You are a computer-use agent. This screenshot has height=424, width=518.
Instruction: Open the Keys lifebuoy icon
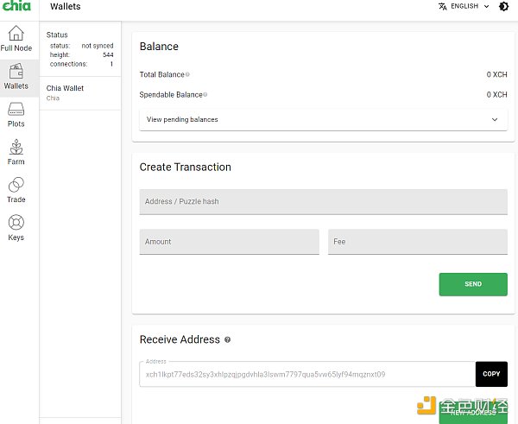(x=16, y=223)
